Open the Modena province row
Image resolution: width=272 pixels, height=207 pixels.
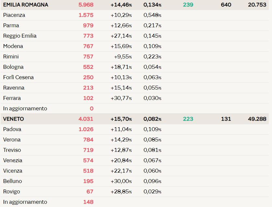(135, 46)
